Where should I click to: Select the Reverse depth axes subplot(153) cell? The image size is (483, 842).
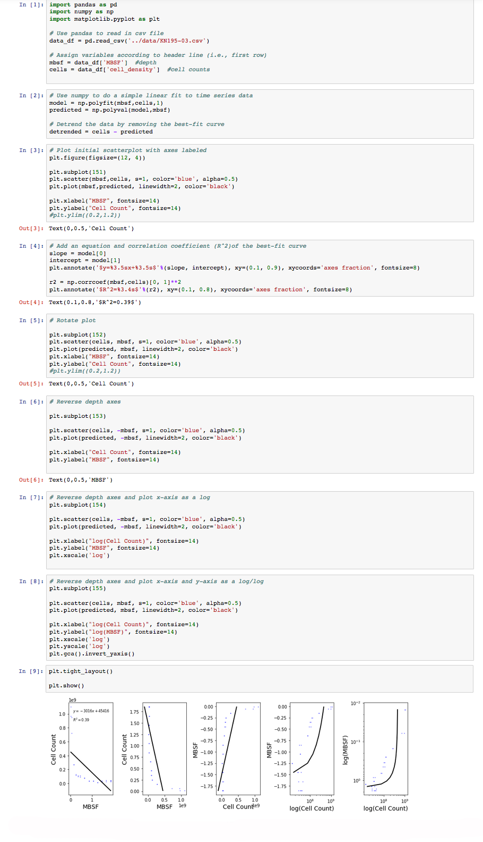pyautogui.click(x=260, y=434)
